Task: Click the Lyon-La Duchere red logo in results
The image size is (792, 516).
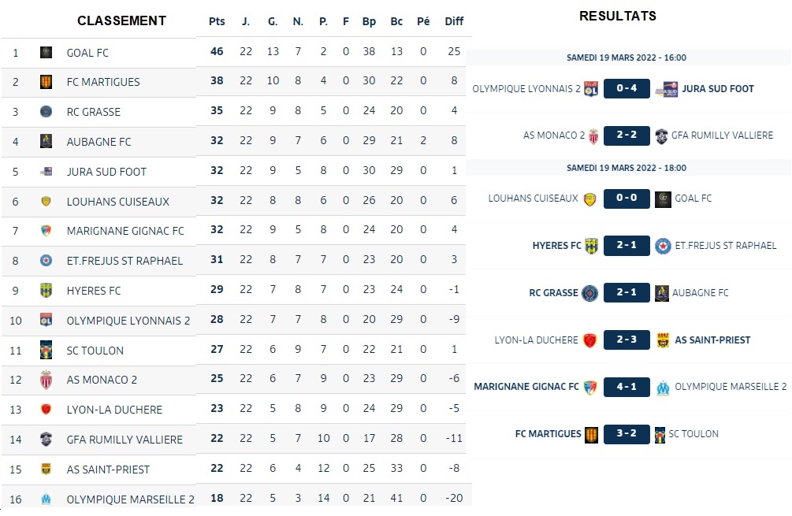Action: coord(589,340)
